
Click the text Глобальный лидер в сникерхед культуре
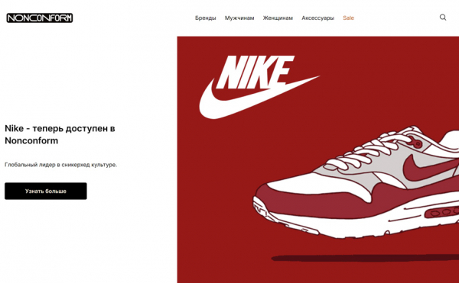click(x=60, y=165)
